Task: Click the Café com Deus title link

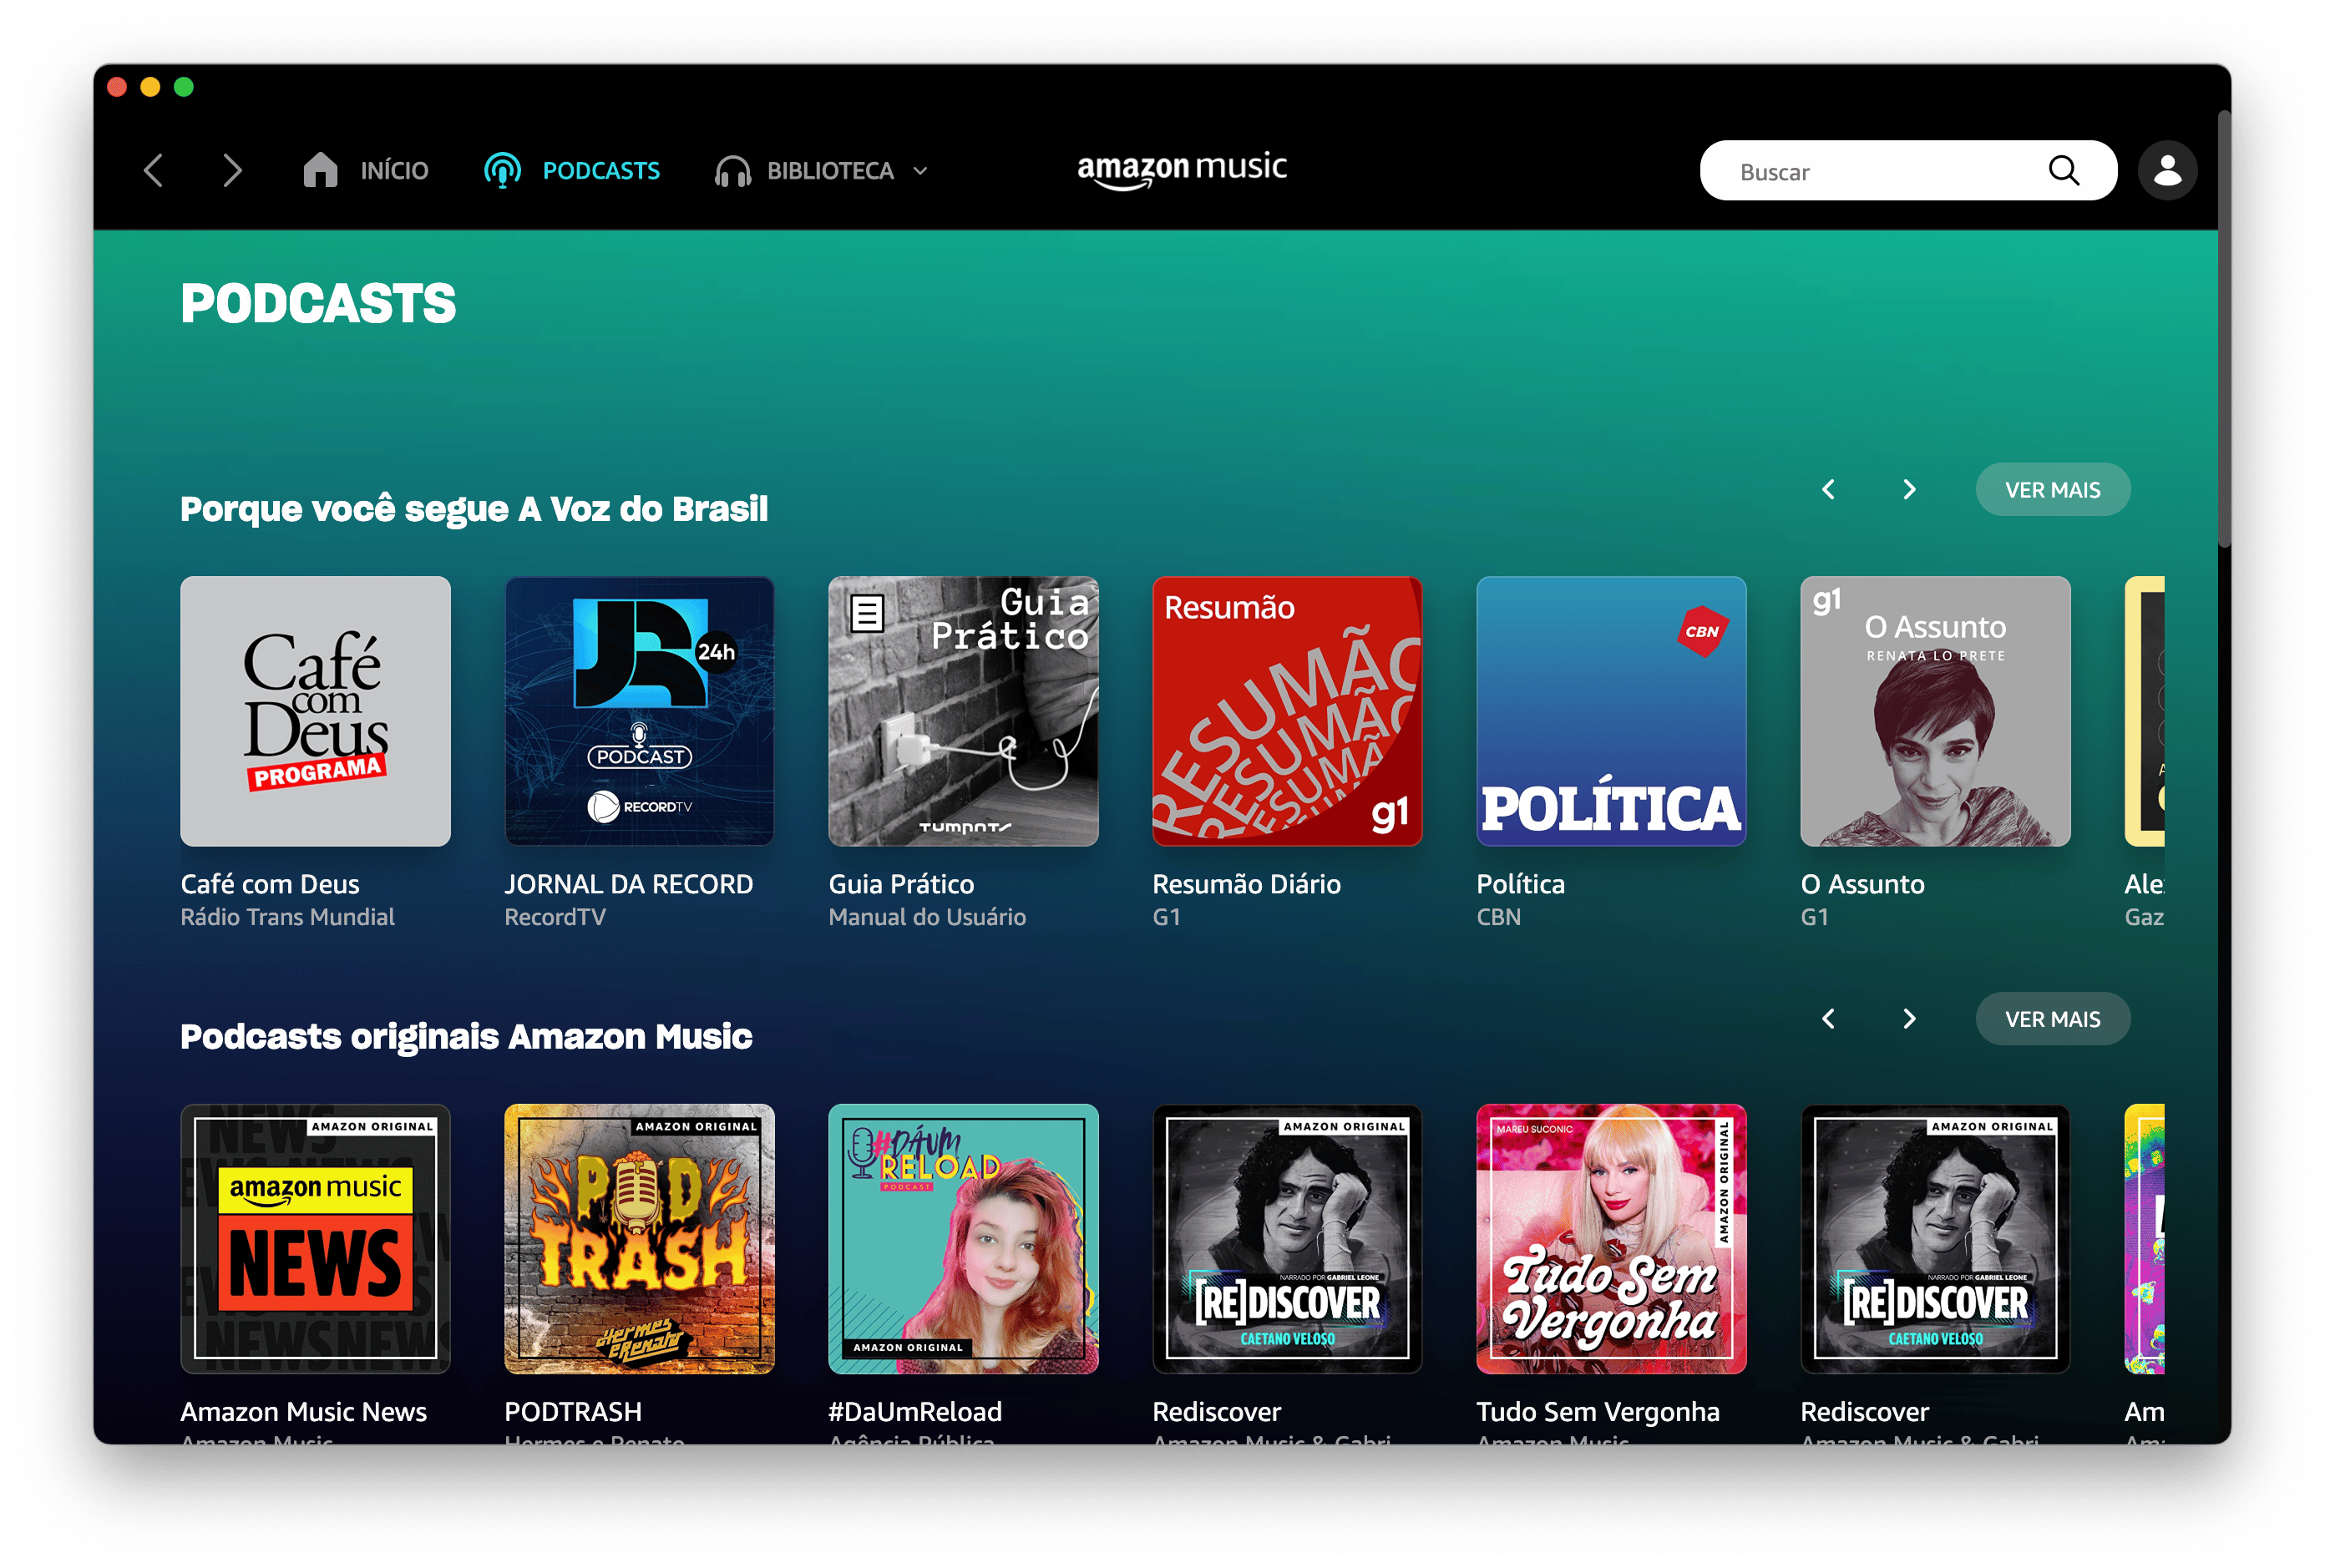Action: point(270,884)
